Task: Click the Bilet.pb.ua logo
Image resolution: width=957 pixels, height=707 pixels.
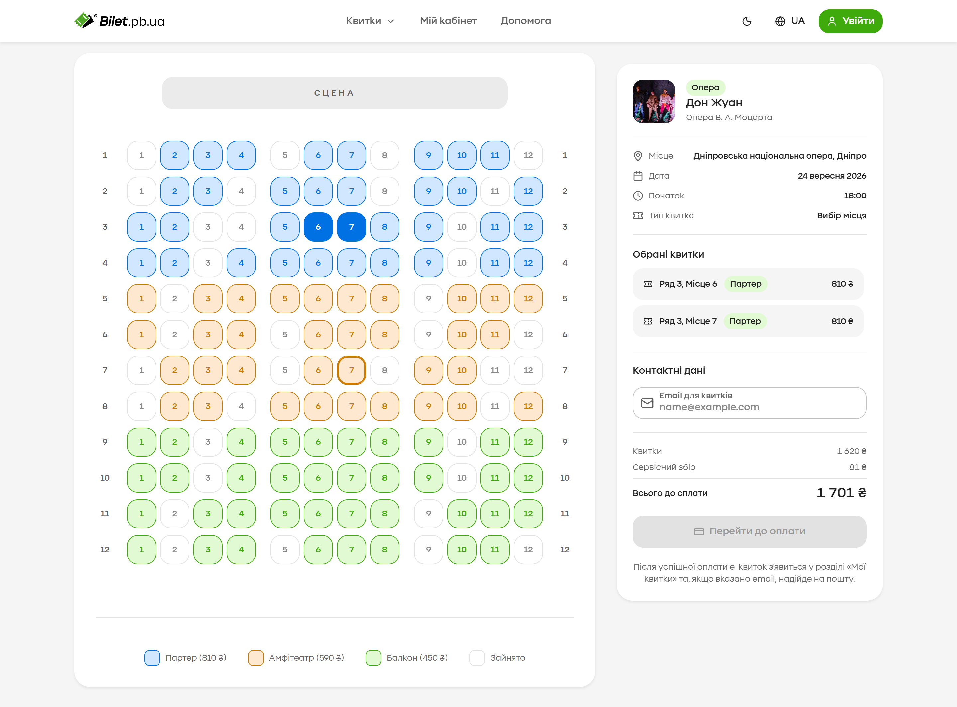Action: pyautogui.click(x=120, y=21)
